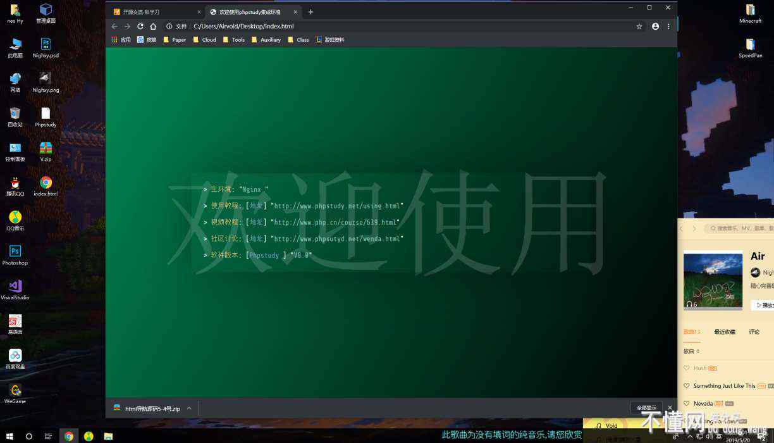Select the Phpstudy file on desktop

46,117
